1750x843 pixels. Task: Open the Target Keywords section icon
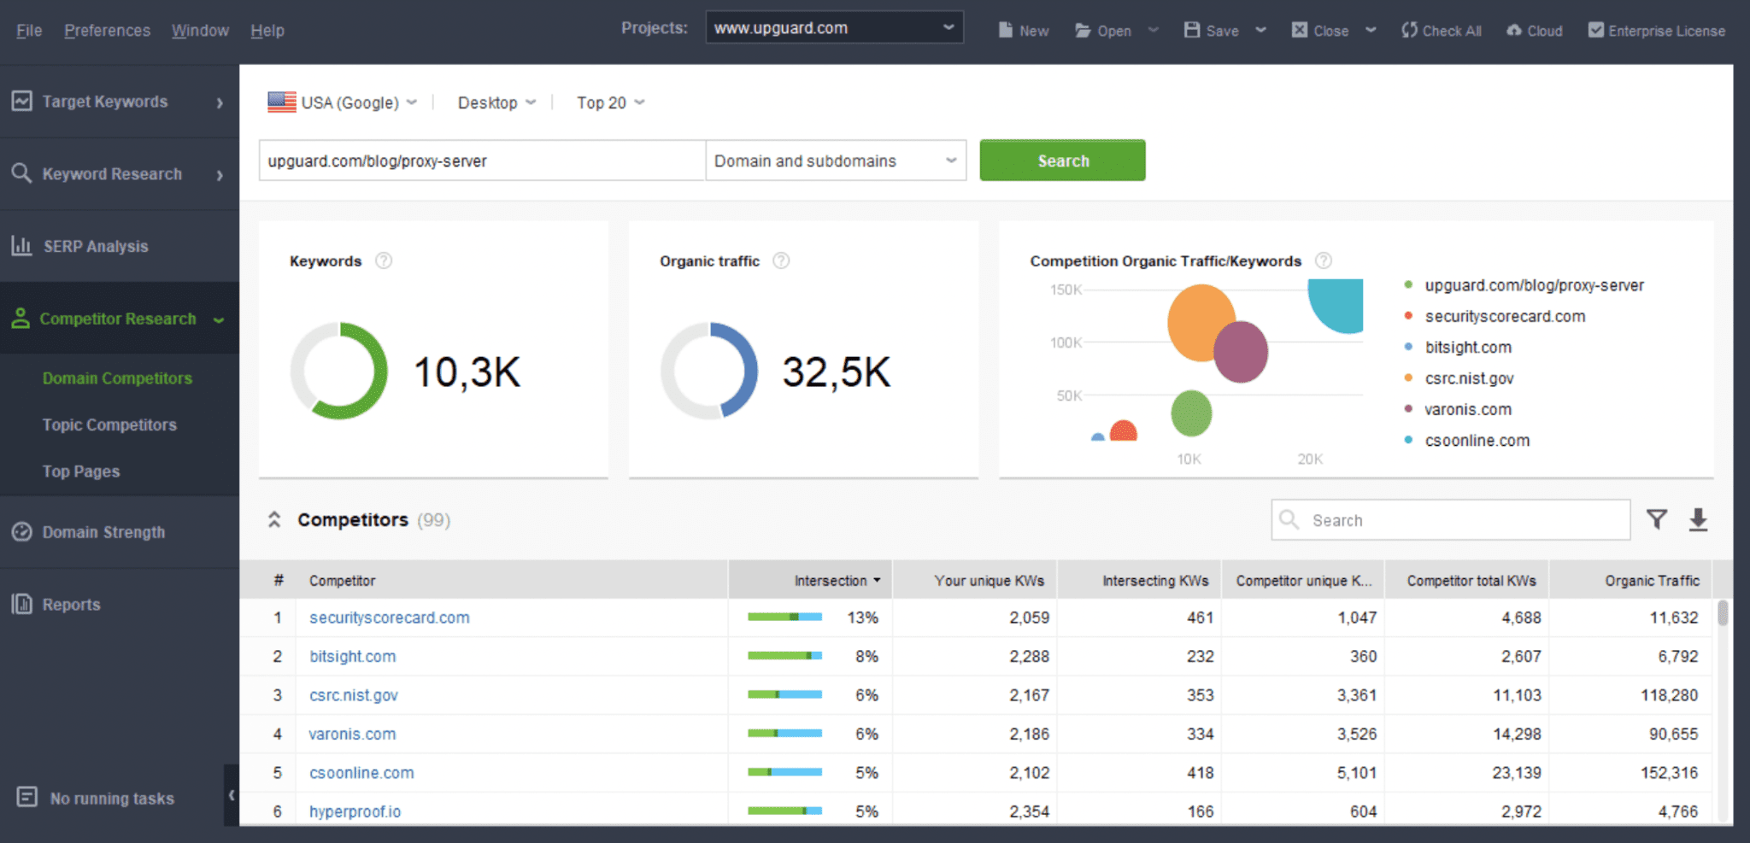point(22,101)
